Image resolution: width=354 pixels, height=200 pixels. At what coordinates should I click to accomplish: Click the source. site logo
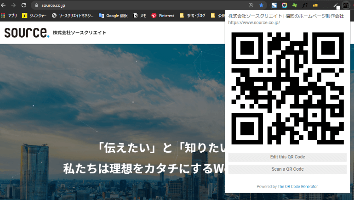click(27, 33)
